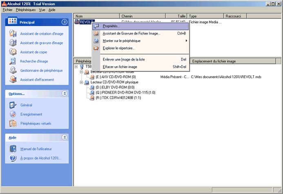Click the Enregistrement options icon

click(13, 114)
